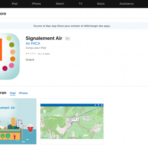
Task: Click the info icon in map screenshot
Action: point(102,105)
